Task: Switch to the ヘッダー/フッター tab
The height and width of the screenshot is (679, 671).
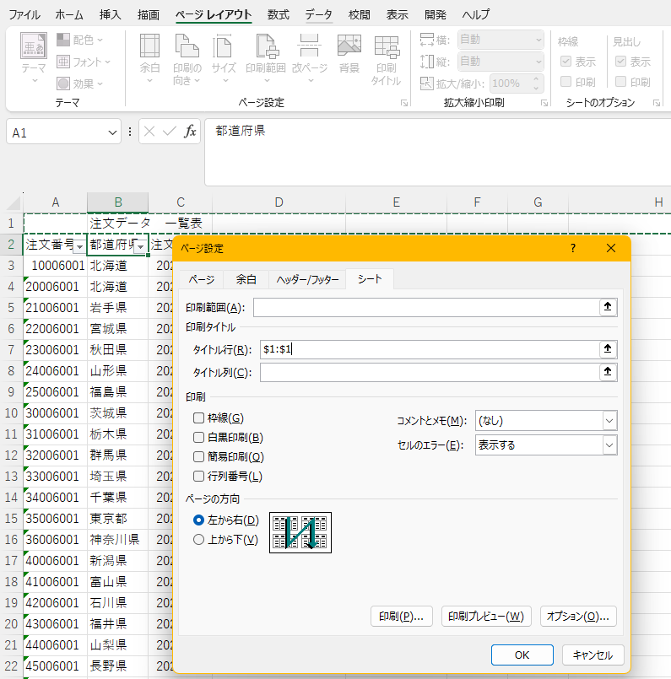Action: point(307,279)
